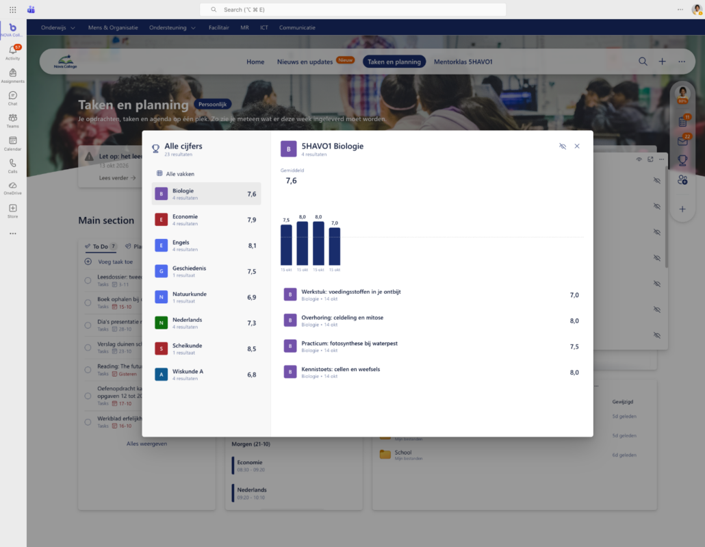Click the chart bar labeled 7,5

click(x=286, y=244)
